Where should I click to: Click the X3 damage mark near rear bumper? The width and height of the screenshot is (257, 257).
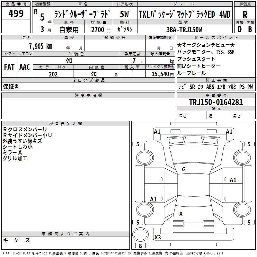point(158,237)
